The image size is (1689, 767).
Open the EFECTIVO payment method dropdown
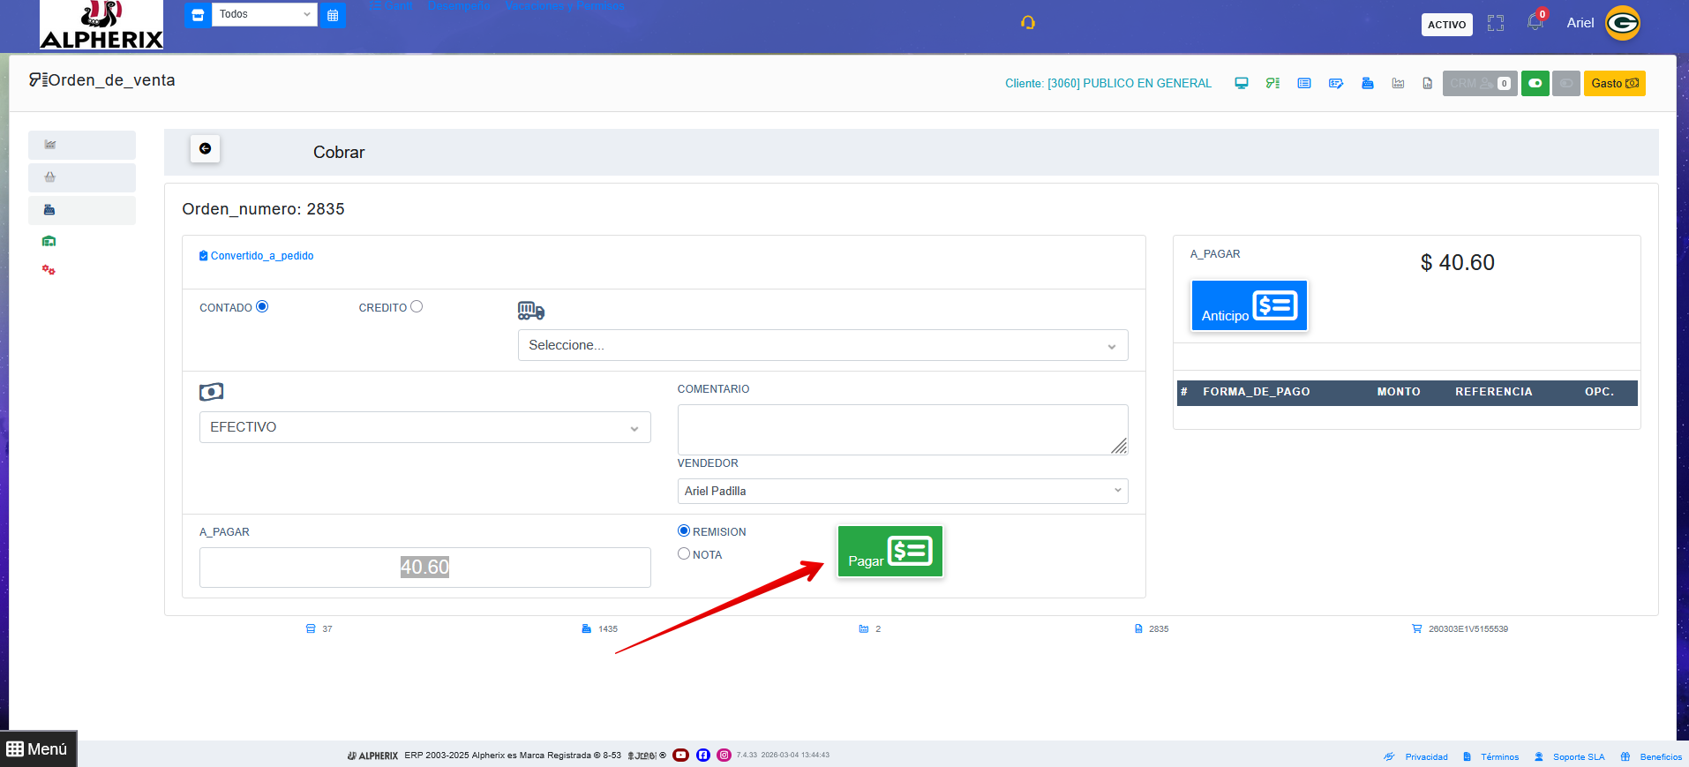tap(424, 427)
